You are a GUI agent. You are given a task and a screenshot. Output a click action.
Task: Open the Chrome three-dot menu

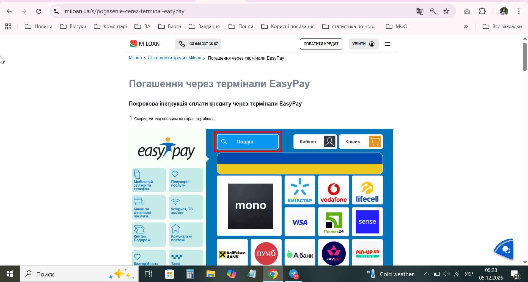519,11
